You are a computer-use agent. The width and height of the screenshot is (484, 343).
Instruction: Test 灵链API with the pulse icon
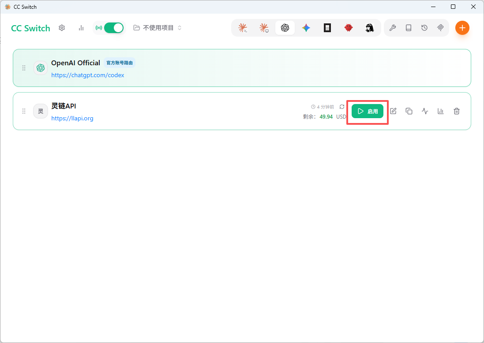coord(425,111)
